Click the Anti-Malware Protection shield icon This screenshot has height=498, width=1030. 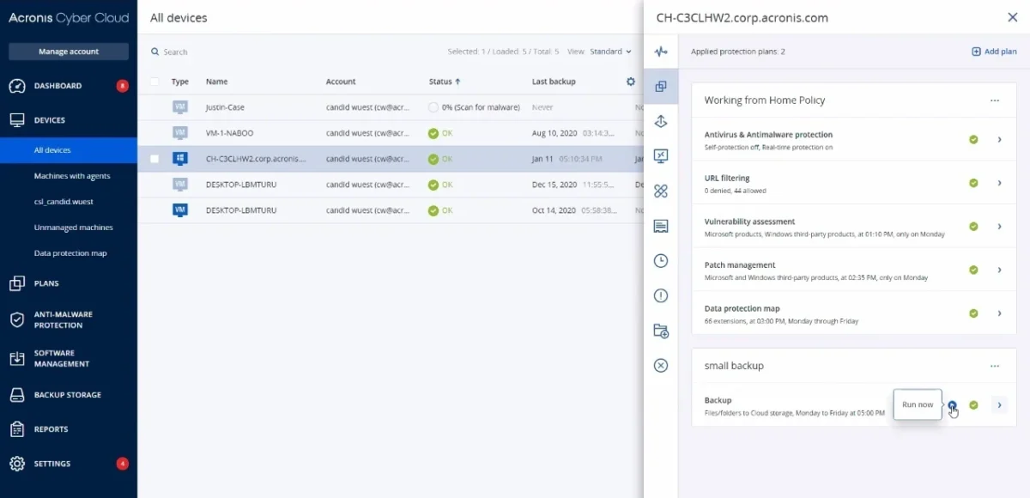(17, 319)
